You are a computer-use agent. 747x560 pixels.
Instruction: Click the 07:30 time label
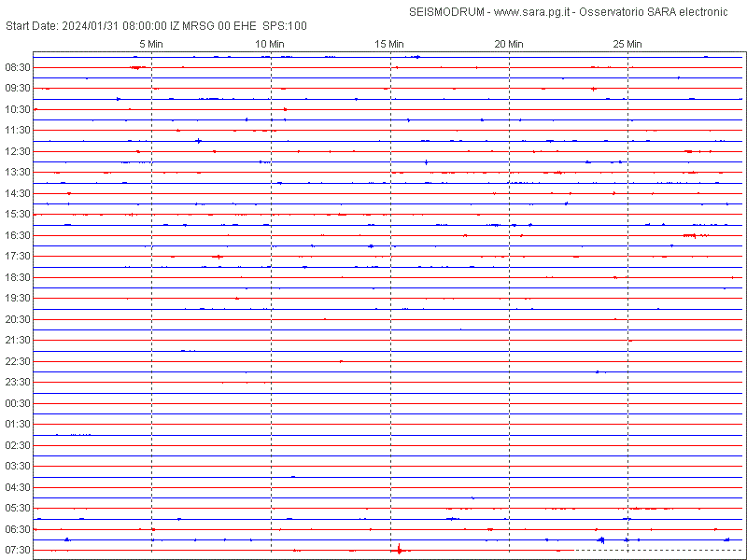tap(18, 550)
